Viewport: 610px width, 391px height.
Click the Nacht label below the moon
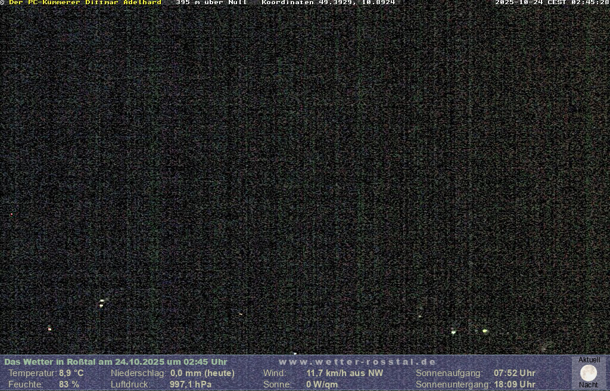(x=589, y=385)
